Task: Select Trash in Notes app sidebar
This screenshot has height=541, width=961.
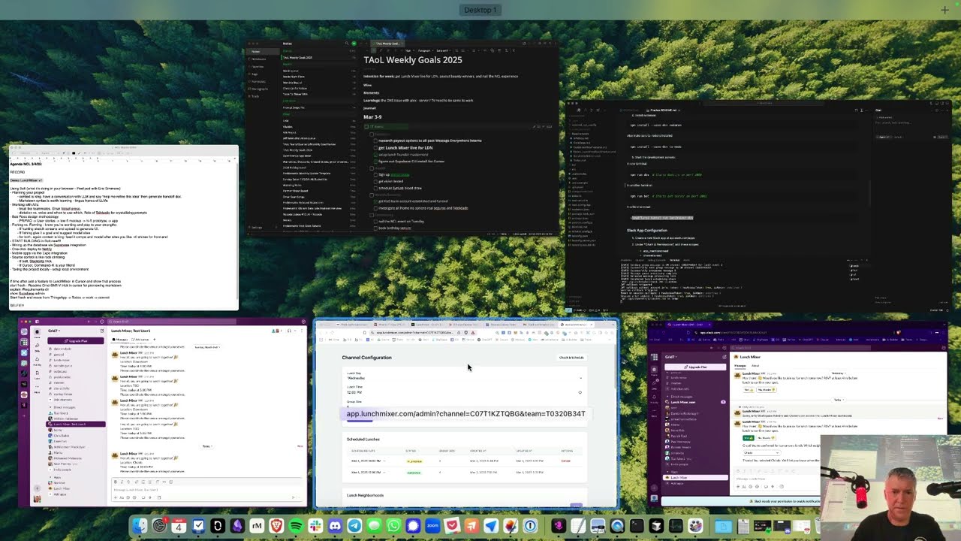Action: pos(255,96)
